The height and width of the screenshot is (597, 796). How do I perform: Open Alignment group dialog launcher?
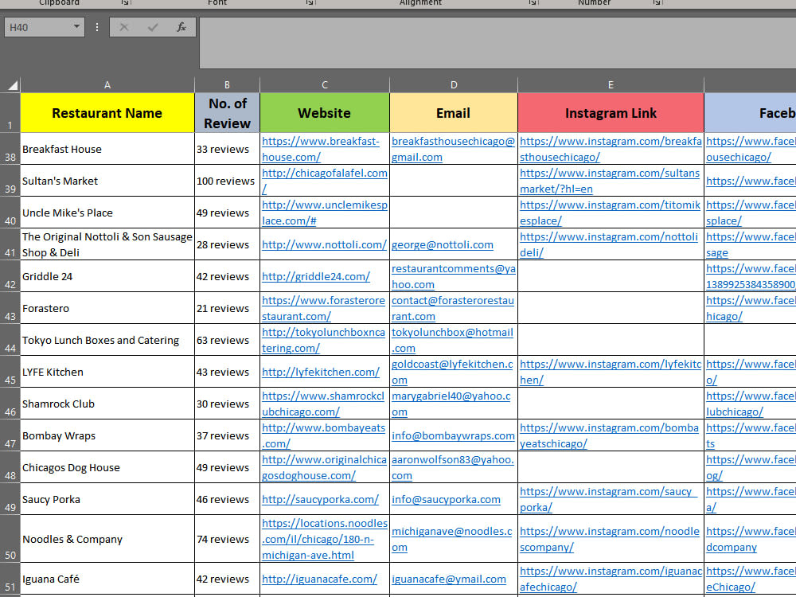click(x=533, y=2)
